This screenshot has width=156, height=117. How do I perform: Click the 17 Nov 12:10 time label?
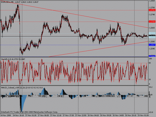[56, 116]
